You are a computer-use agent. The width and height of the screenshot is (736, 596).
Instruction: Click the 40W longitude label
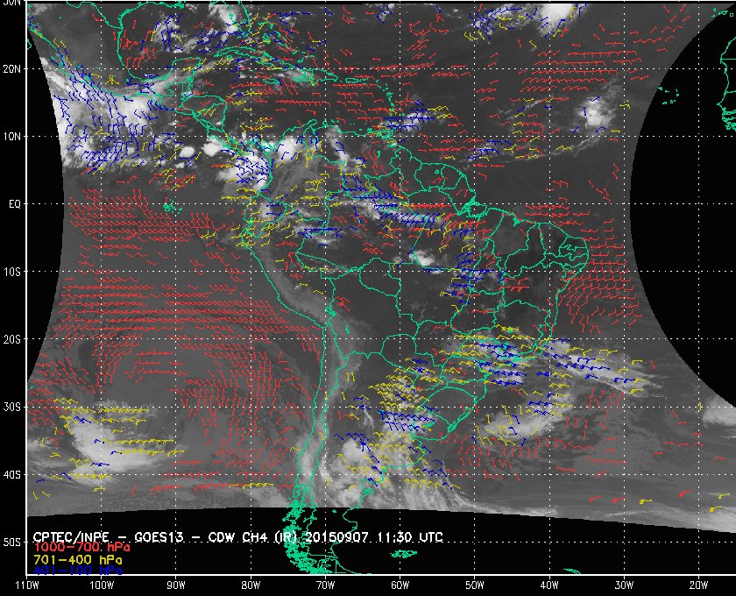[549, 585]
